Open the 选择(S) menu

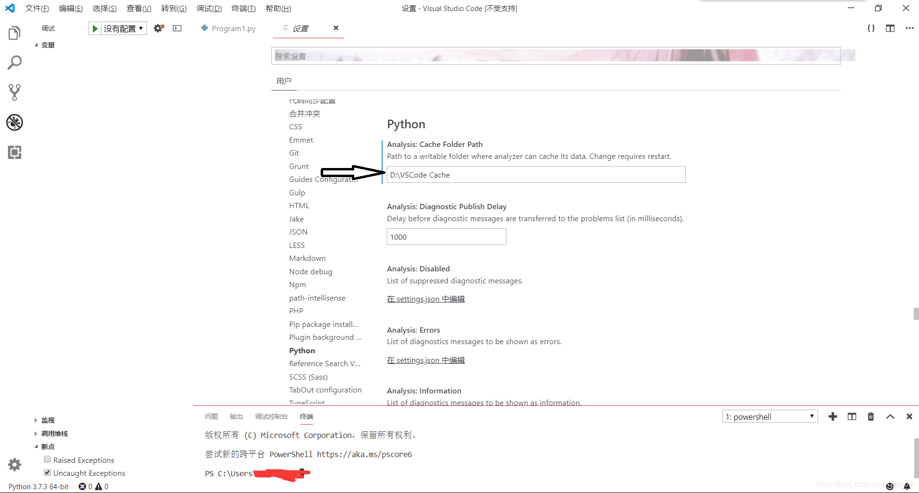[104, 8]
